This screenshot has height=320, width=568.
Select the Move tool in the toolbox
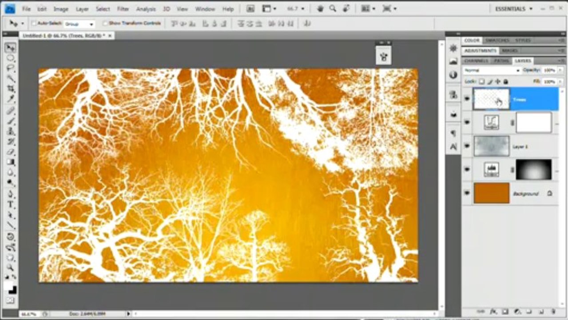11,47
